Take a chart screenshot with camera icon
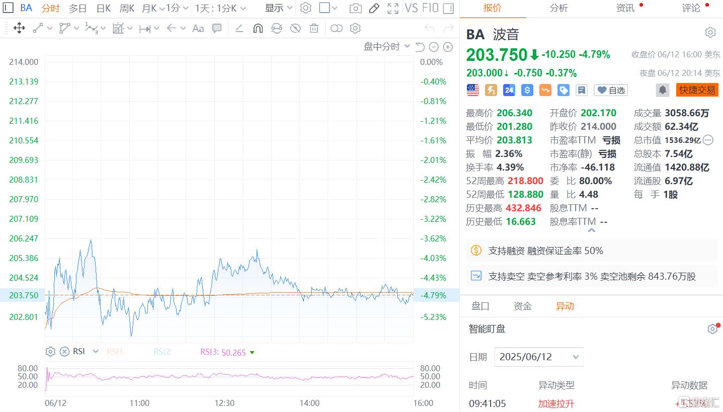 click(x=355, y=8)
